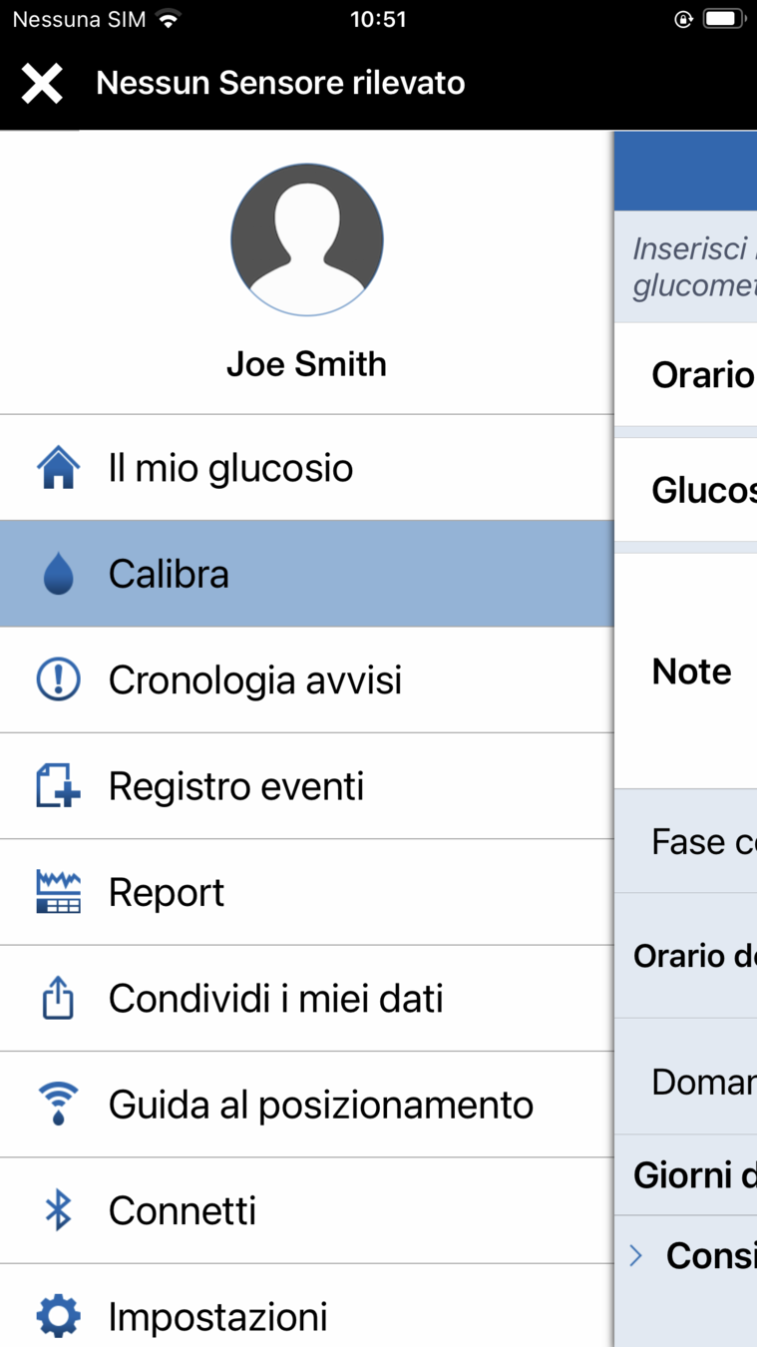Open the Cronologia avvisi menu entry
Image resolution: width=757 pixels, height=1347 pixels.
254,680
